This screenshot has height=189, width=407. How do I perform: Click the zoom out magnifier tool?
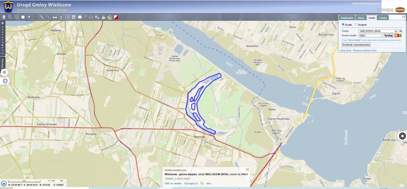(16, 17)
